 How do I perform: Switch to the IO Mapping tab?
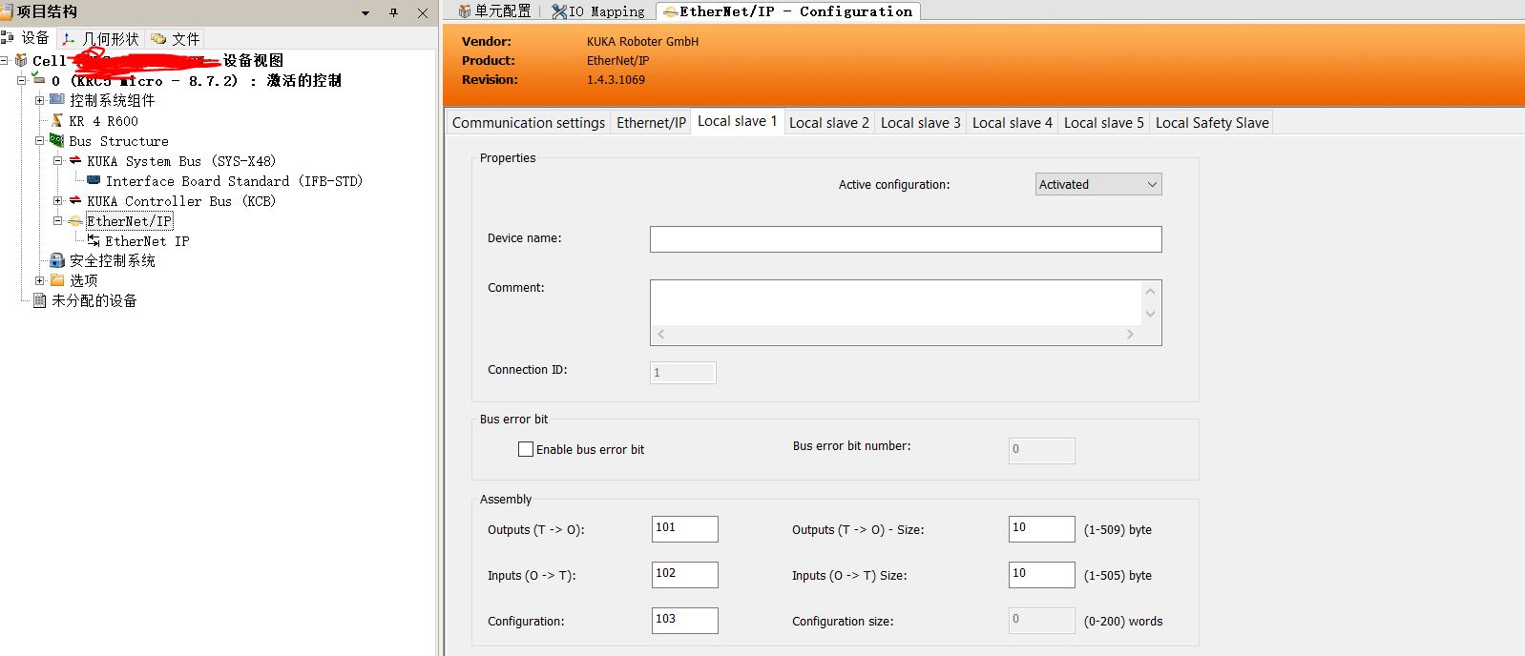click(x=598, y=11)
